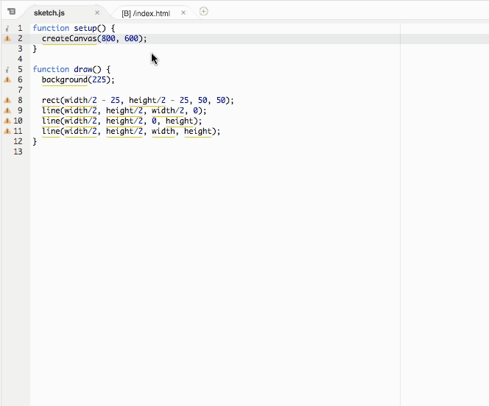This screenshot has width=489, height=406.
Task: Close the /index.html tab
Action: click(x=183, y=13)
